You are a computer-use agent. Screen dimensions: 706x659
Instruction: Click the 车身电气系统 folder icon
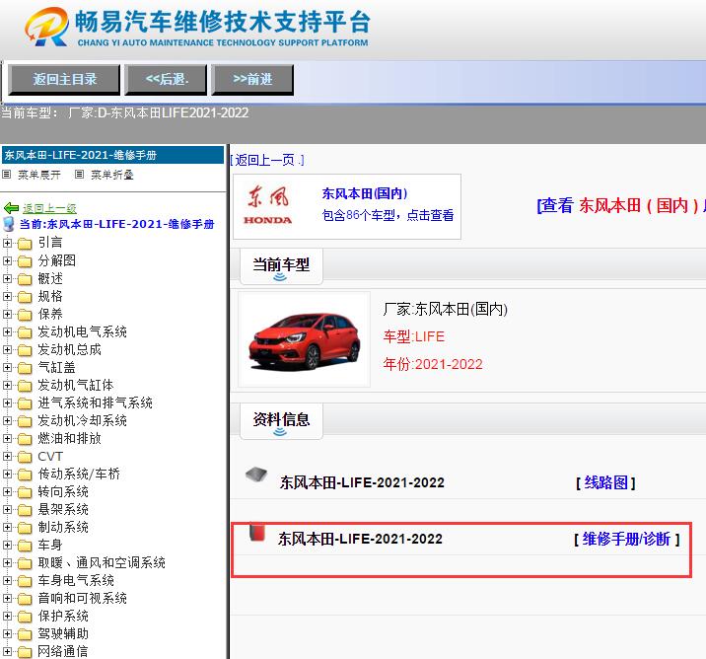[25, 581]
